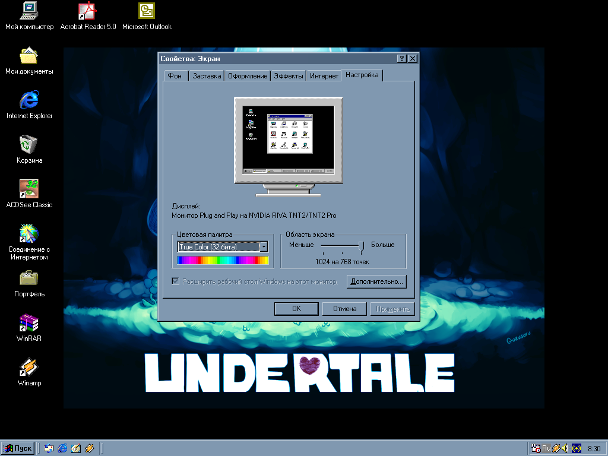
Task: Click the color spectrum preview bar
Action: click(x=223, y=260)
